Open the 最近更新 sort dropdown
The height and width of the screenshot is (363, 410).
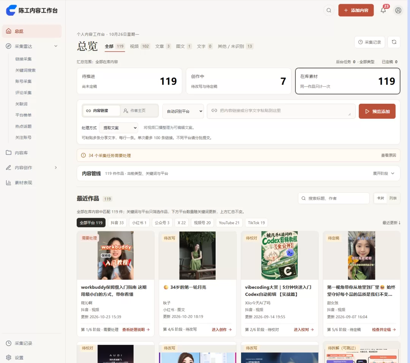click(x=391, y=223)
